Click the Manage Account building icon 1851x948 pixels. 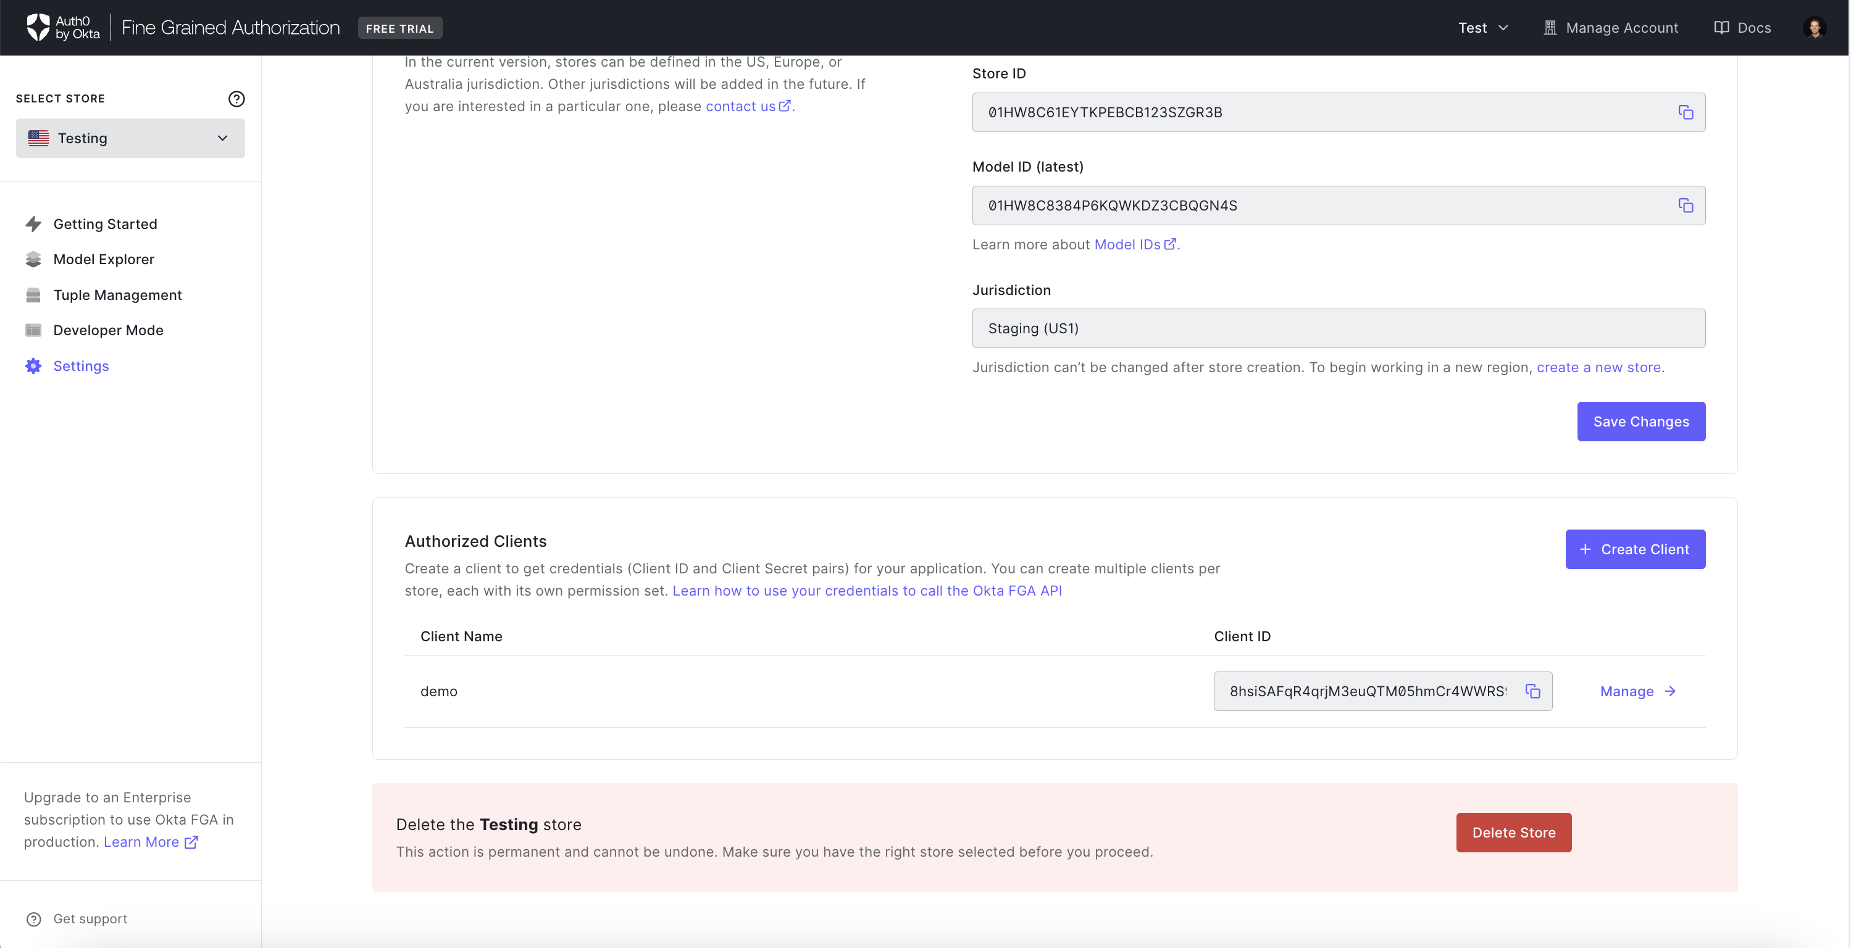(x=1550, y=28)
